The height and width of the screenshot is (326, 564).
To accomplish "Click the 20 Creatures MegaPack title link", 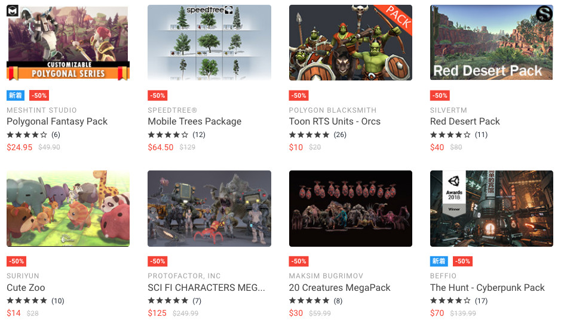I will coord(339,288).
